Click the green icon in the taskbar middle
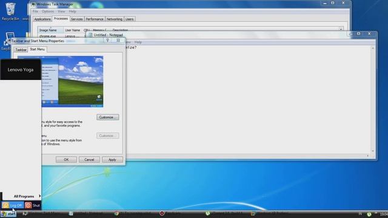Viewport: 388px width, 218px height. 207,213
